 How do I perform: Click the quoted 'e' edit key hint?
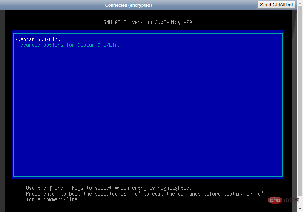(x=136, y=194)
